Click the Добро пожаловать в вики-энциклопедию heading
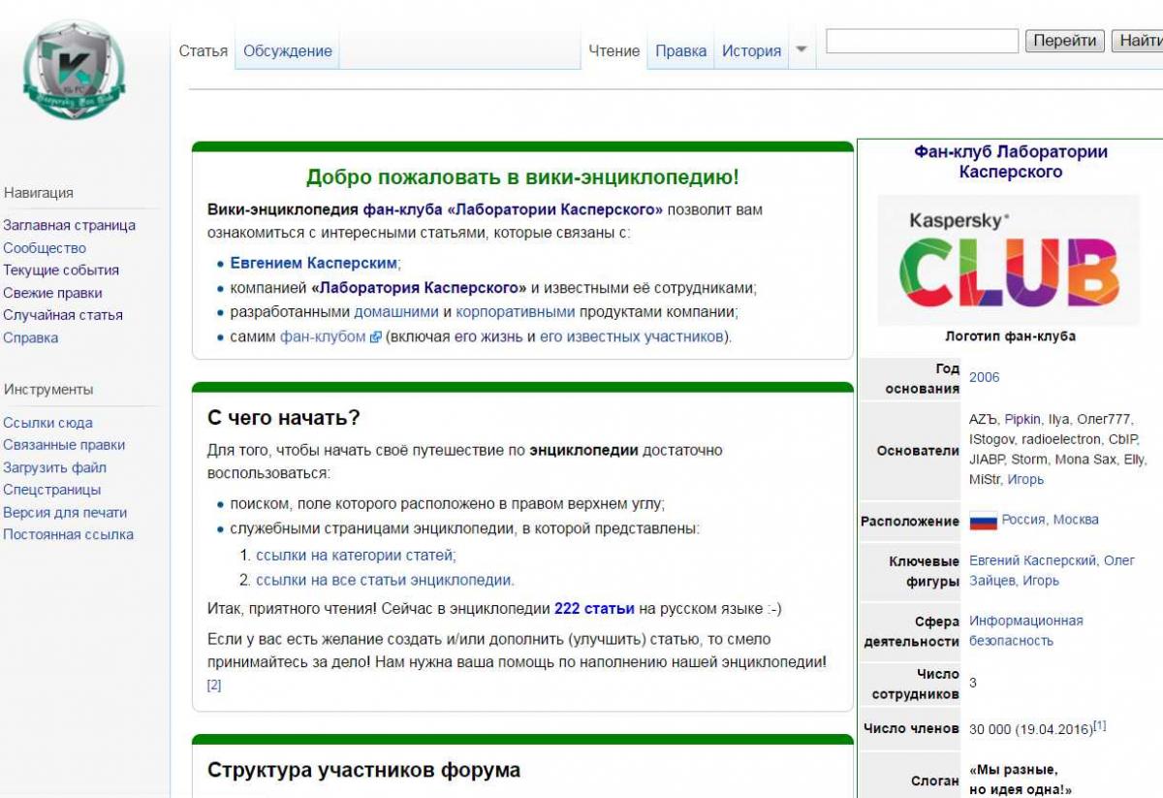Screen dimensions: 1163x798 pos(522,177)
